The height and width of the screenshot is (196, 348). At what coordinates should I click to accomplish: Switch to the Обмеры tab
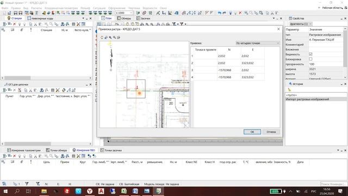click(x=124, y=18)
